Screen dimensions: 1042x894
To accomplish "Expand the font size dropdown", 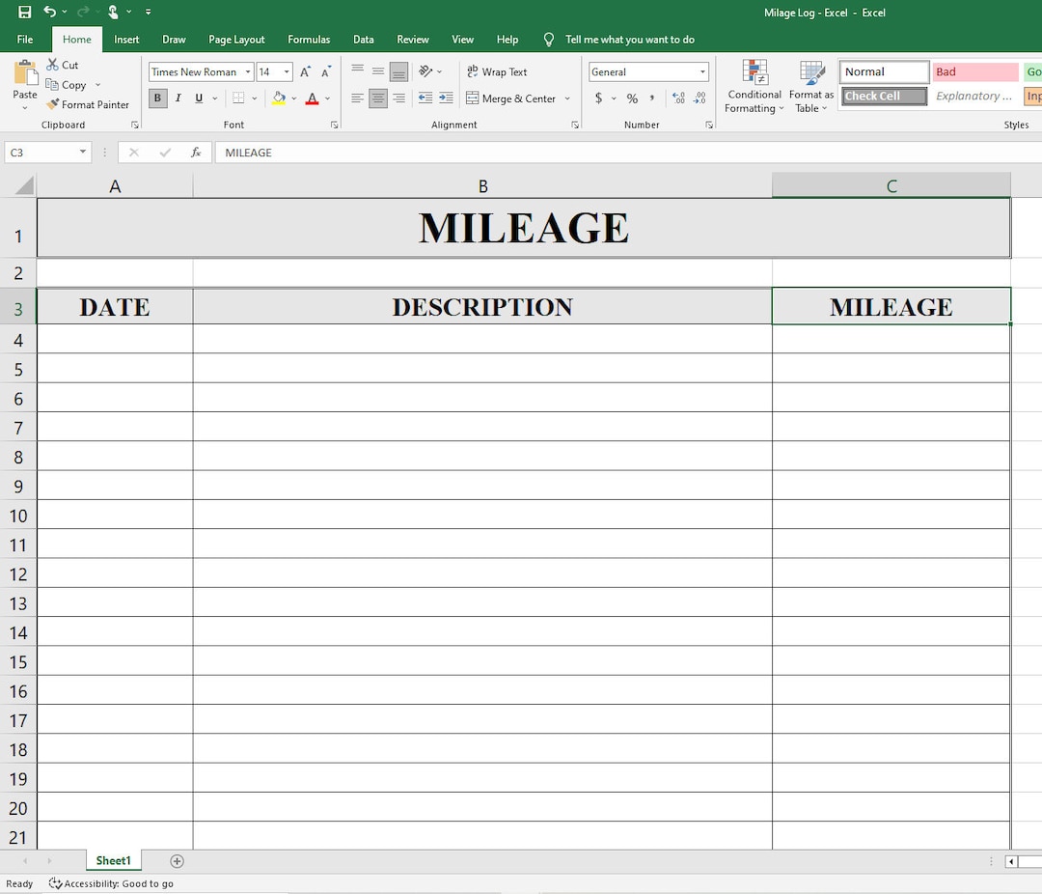I will [x=287, y=71].
